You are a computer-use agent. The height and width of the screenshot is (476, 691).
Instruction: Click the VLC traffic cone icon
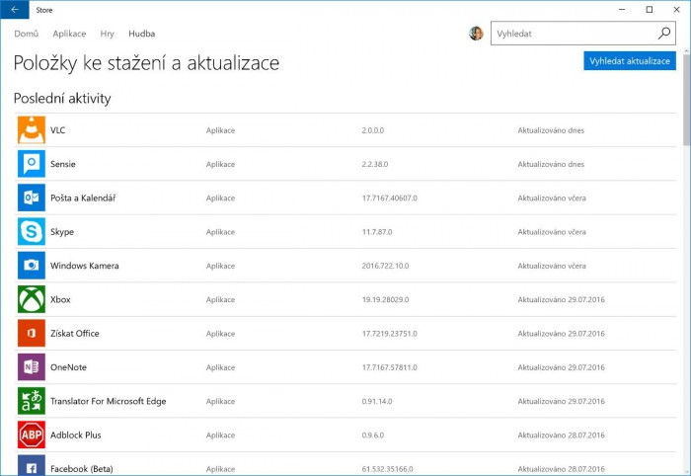[x=32, y=130]
